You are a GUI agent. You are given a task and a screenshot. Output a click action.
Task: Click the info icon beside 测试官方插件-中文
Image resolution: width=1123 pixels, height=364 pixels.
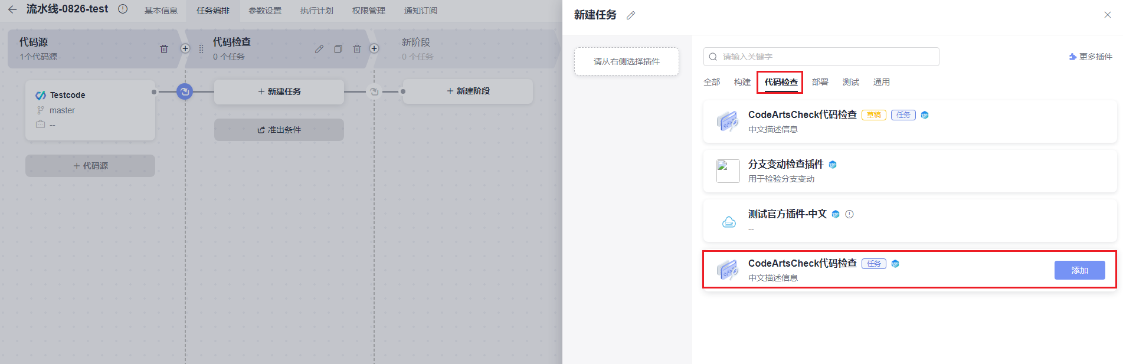point(849,214)
